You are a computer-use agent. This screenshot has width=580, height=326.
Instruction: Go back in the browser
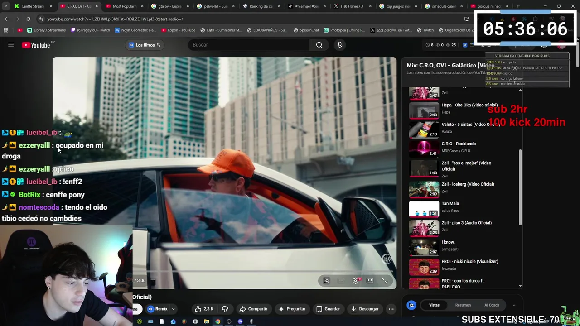click(6, 19)
